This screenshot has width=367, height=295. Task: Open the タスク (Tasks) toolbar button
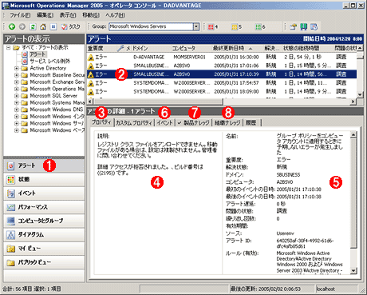70,26
